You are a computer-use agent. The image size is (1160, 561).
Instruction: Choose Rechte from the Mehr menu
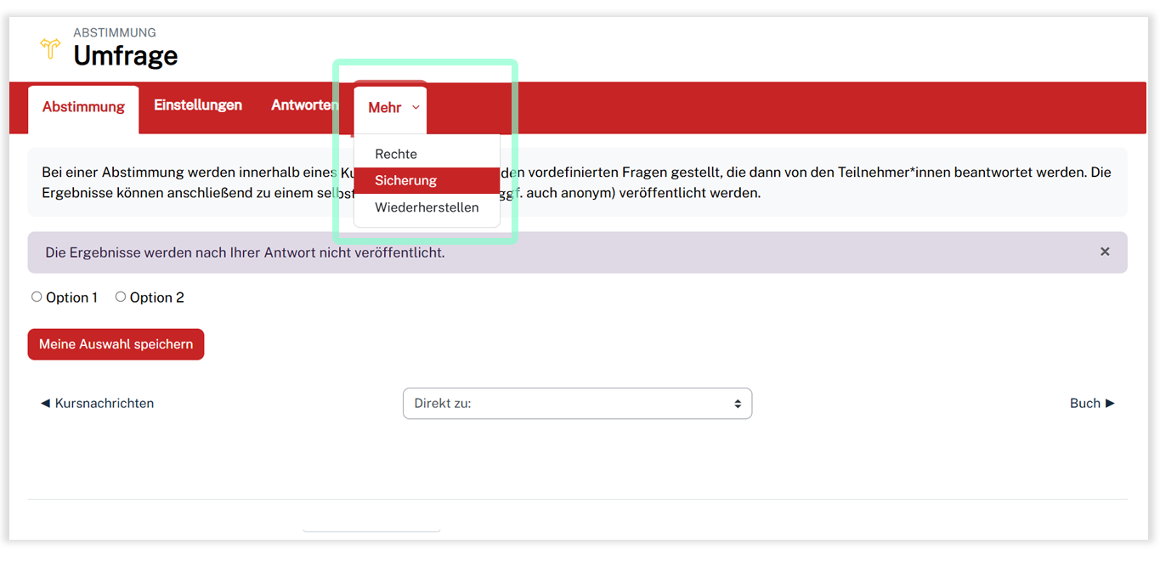point(396,155)
